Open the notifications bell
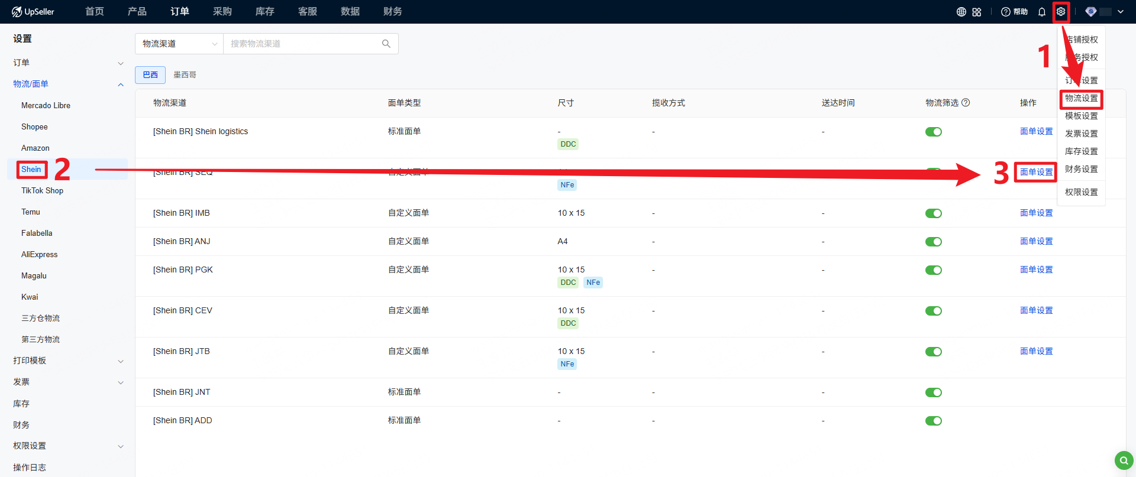 click(1042, 12)
